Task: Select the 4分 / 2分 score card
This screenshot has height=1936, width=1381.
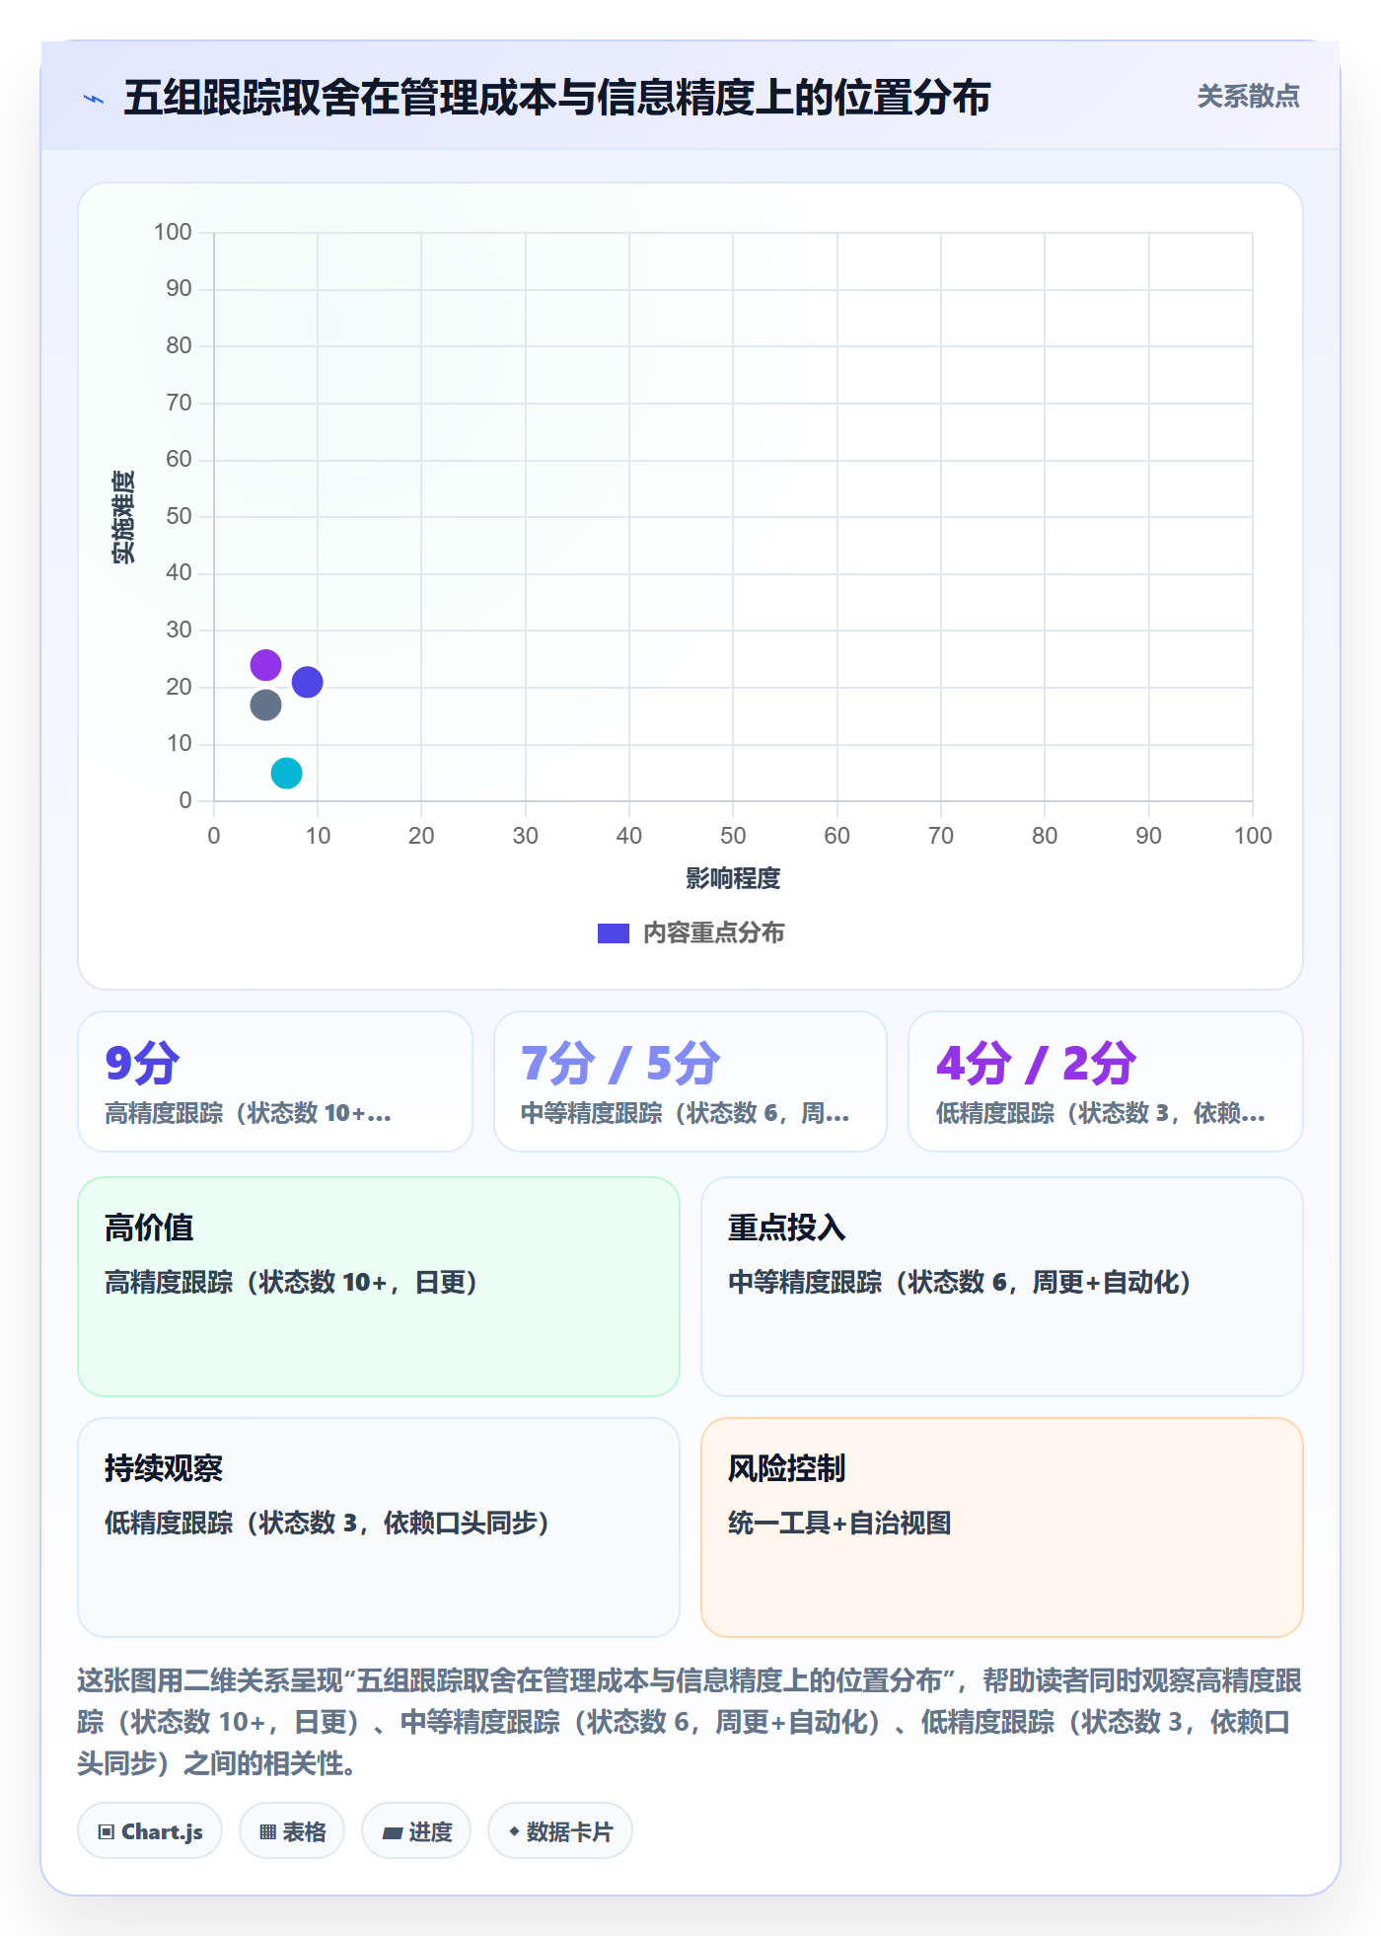Action: [x=1106, y=1081]
